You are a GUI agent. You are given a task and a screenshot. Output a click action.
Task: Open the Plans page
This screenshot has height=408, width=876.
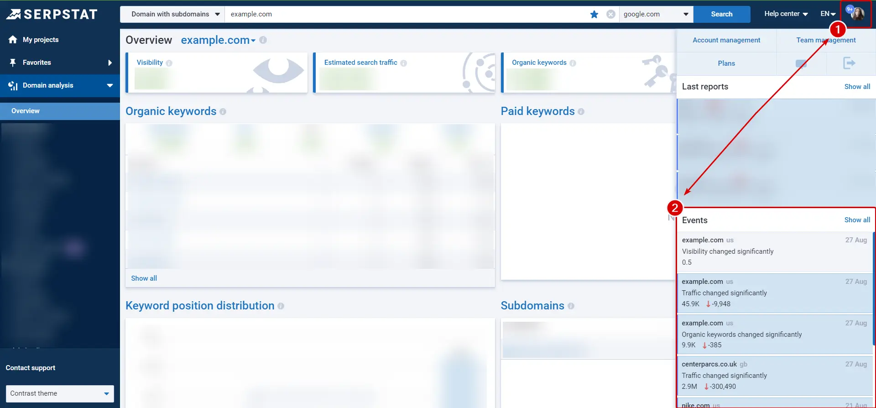click(726, 63)
